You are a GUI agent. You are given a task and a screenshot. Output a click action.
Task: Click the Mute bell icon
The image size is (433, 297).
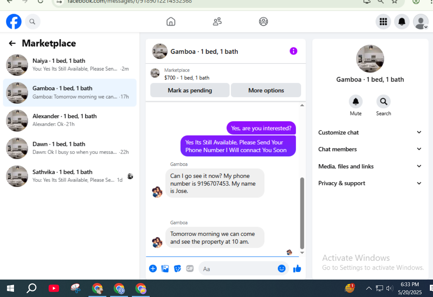[x=356, y=102]
